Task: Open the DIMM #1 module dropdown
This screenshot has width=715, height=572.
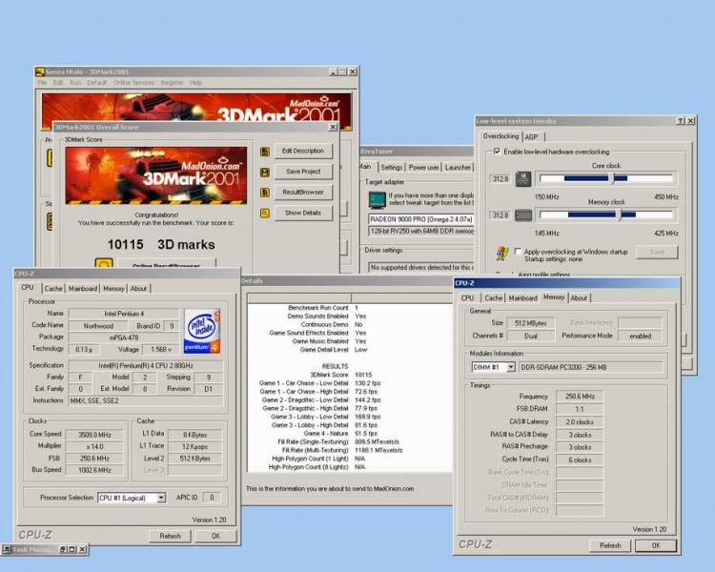Action: click(511, 367)
